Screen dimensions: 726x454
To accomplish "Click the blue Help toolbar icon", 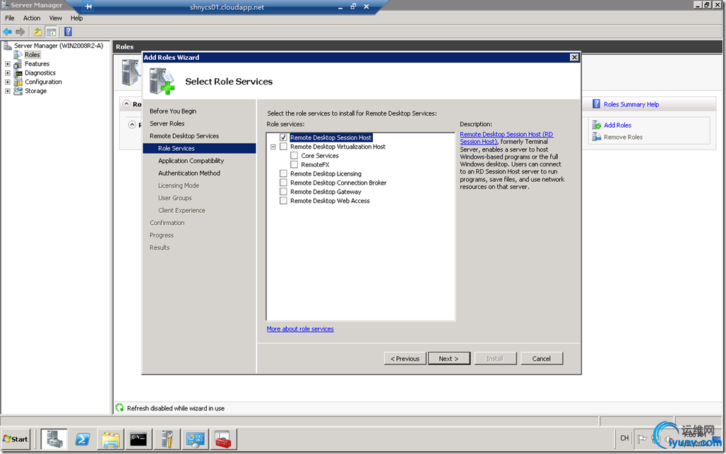I will (68, 32).
